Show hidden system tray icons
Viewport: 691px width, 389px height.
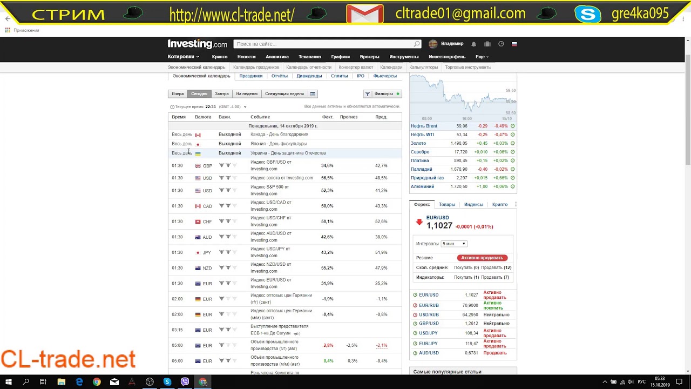click(x=605, y=382)
